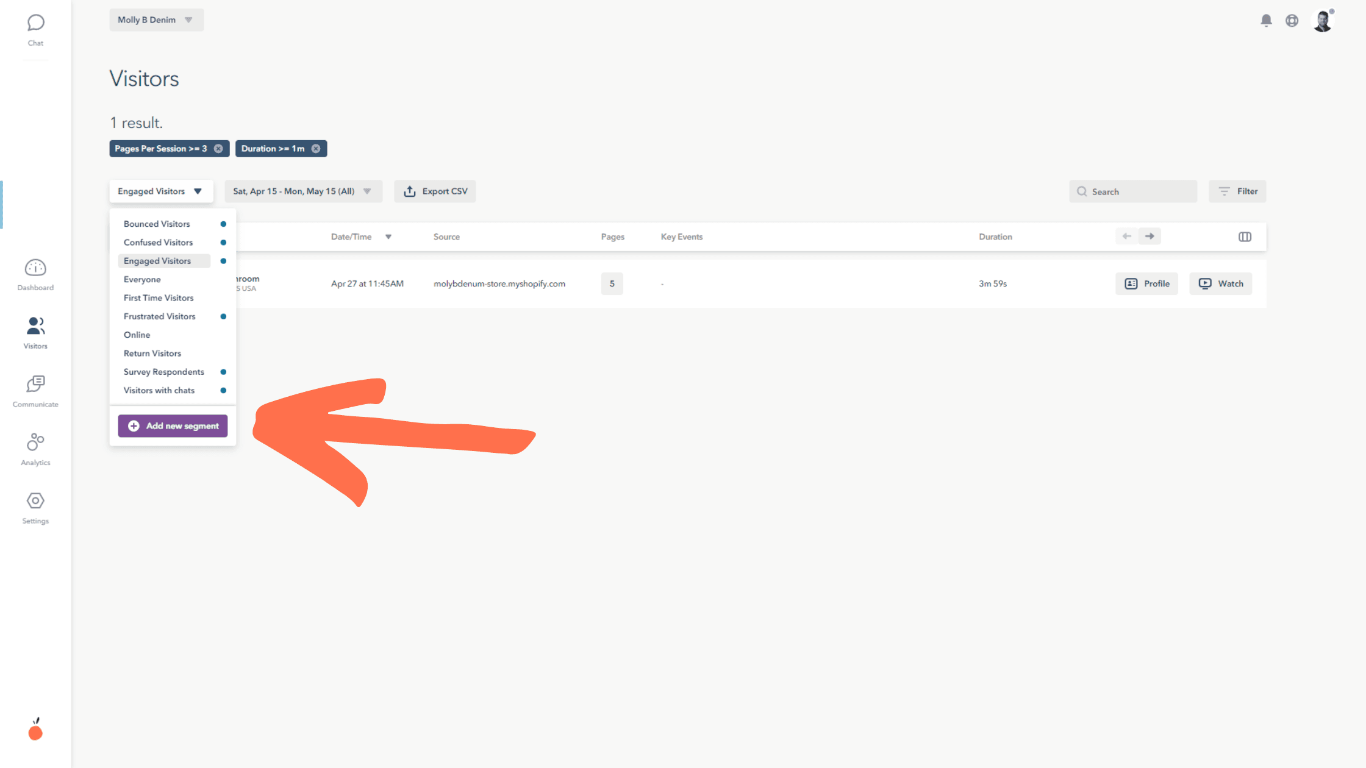Open the Chat sidebar icon
The image size is (1366, 768).
point(35,23)
